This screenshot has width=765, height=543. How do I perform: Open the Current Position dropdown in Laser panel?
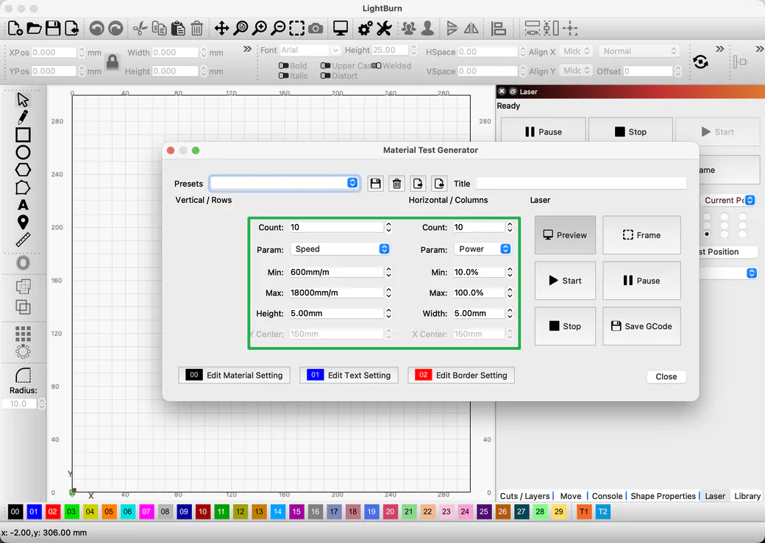coord(730,201)
